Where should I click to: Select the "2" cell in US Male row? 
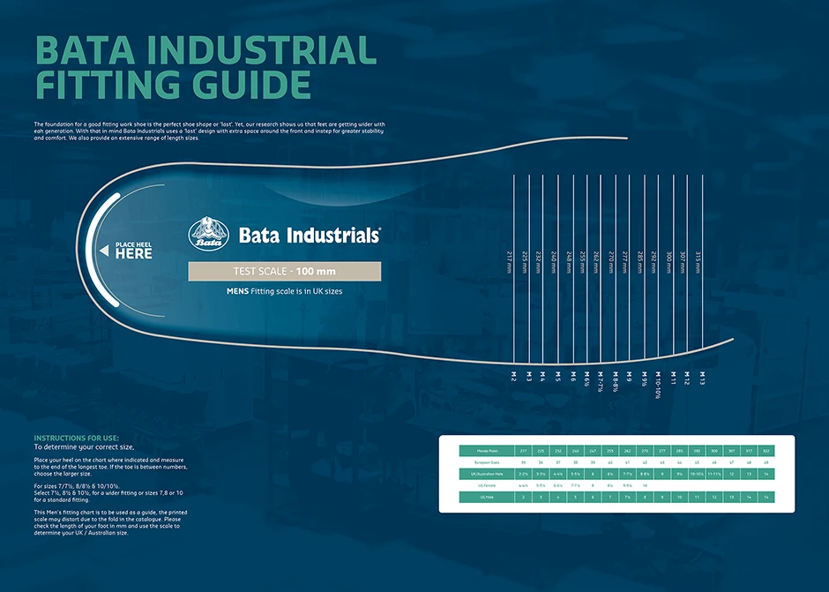click(x=523, y=498)
